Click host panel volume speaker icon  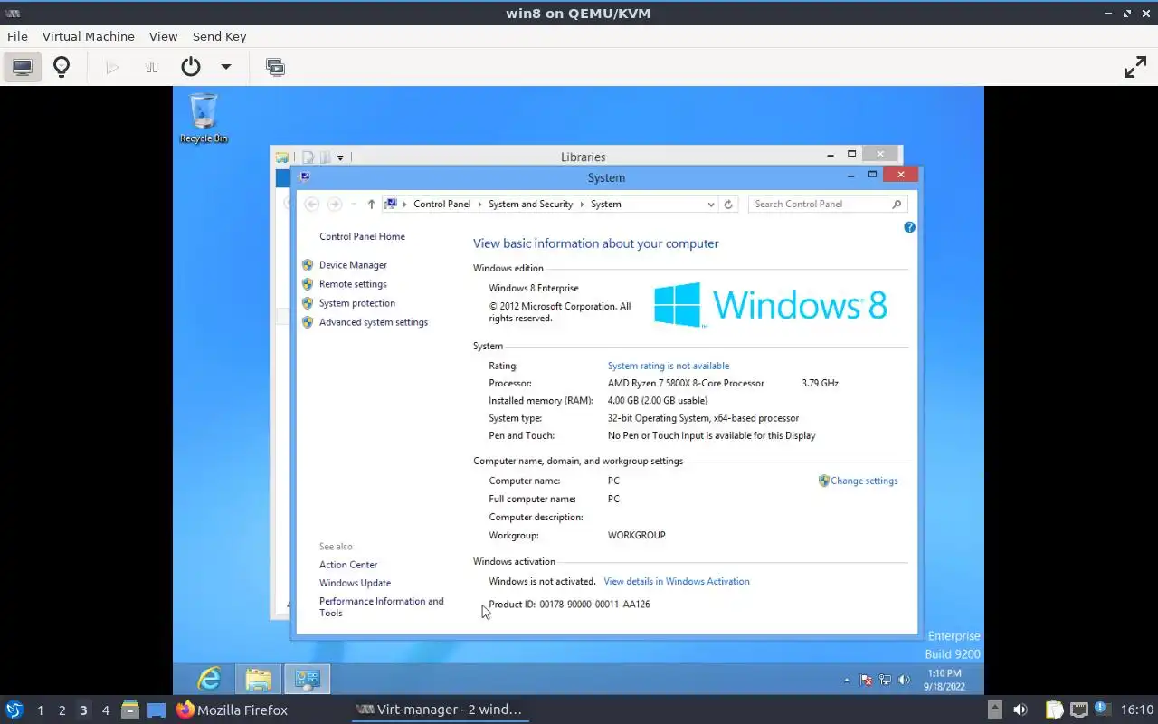pyautogui.click(x=1020, y=710)
